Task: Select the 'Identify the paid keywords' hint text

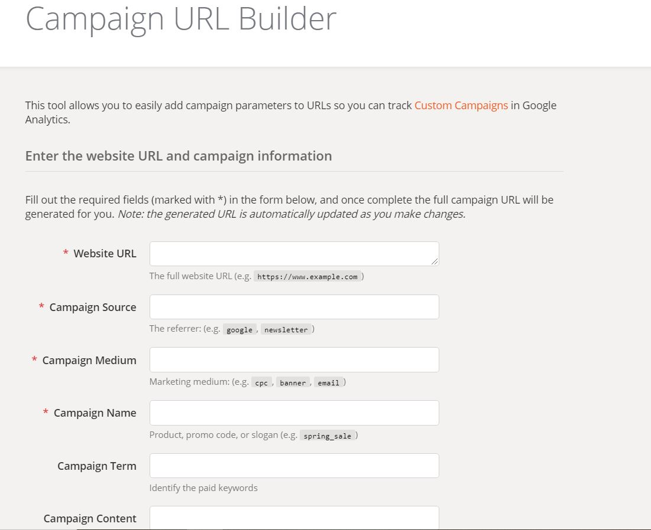Action: pyautogui.click(x=203, y=488)
